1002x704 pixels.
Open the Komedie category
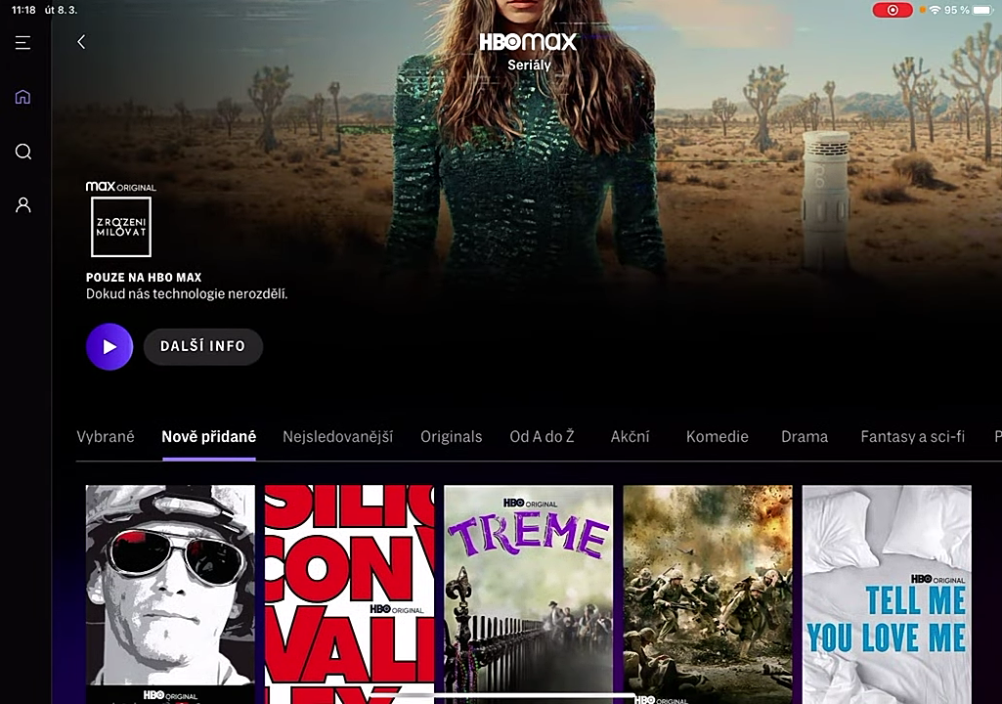click(x=717, y=436)
